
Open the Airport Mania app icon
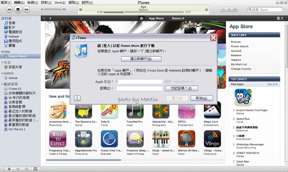[x=243, y=97]
